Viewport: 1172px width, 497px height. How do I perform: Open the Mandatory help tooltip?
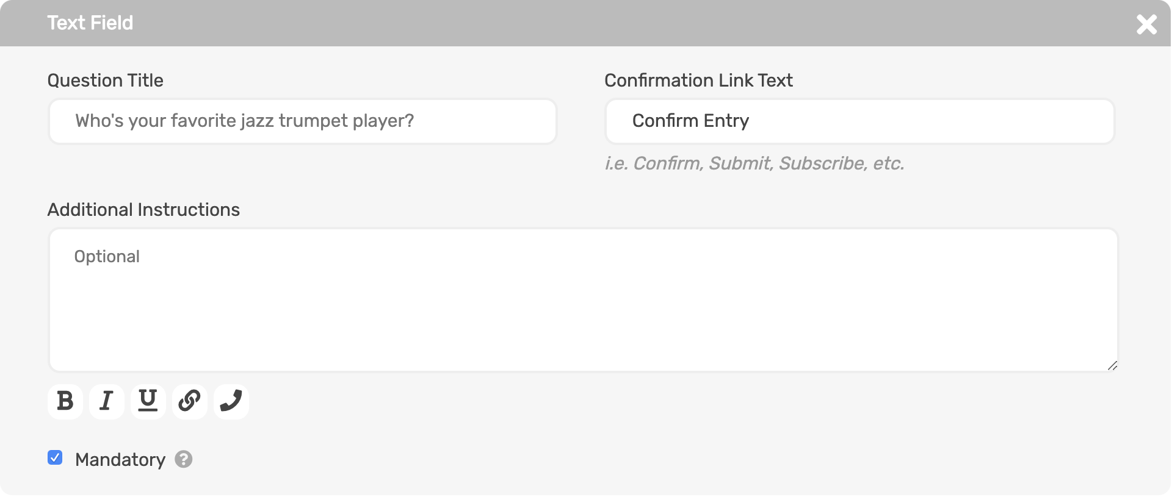(184, 459)
